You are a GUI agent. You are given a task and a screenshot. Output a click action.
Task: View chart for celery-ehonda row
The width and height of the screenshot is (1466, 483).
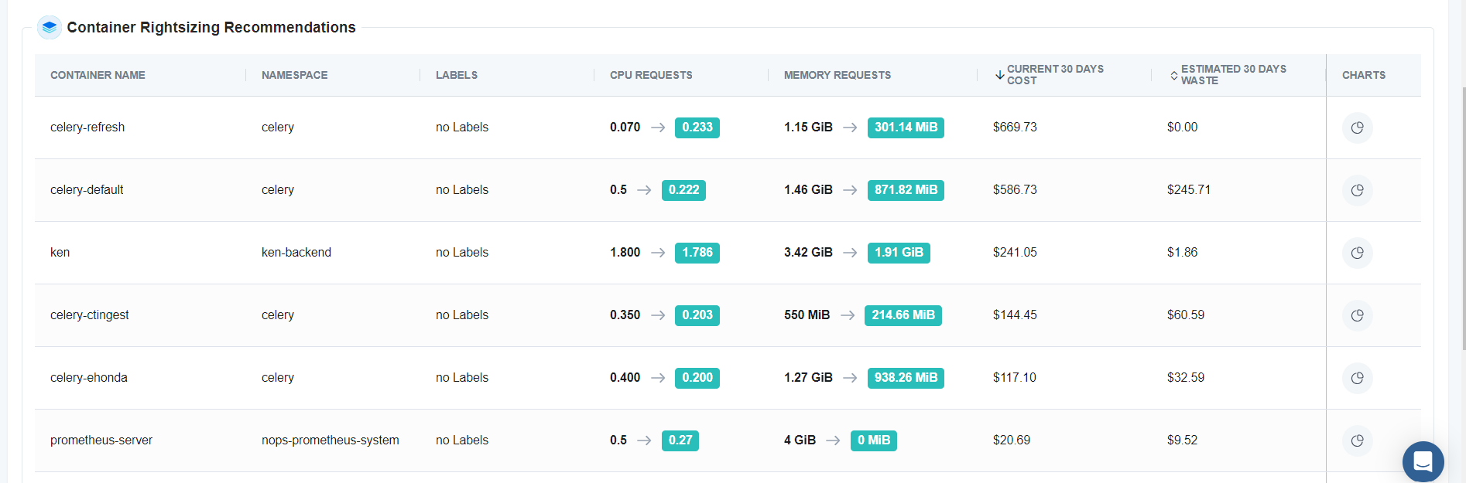1357,378
